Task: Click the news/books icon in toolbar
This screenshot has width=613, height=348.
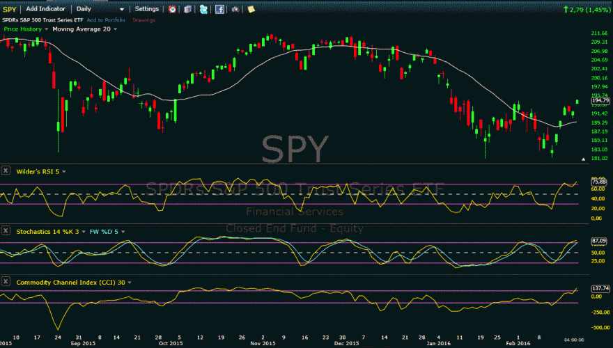Action: point(187,9)
